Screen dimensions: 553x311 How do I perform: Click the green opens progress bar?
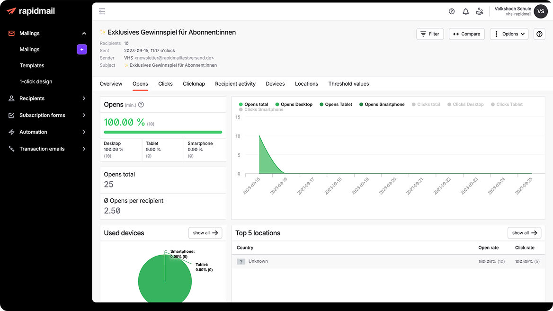click(163, 132)
